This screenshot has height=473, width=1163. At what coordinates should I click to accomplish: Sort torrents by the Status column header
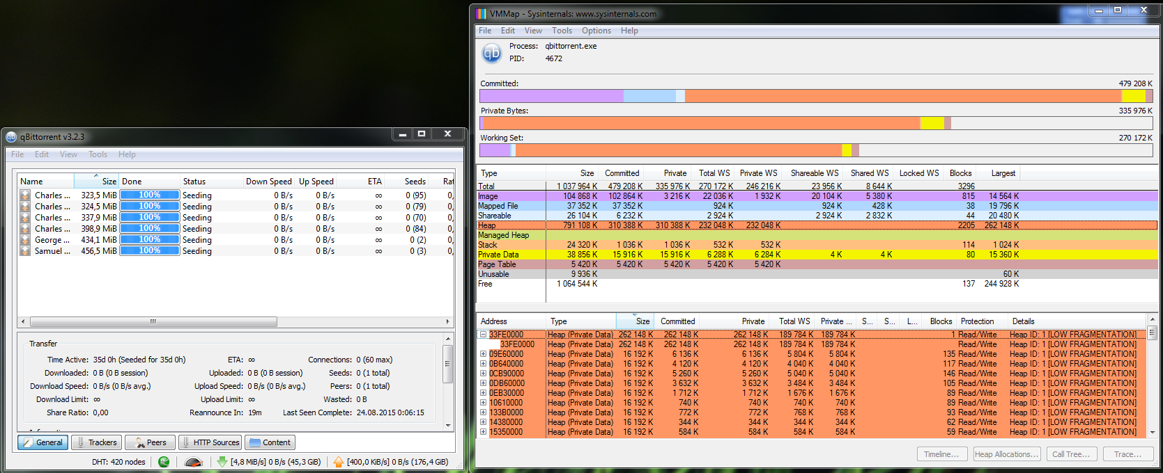click(211, 182)
